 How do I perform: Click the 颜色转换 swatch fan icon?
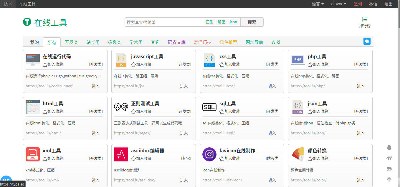298,154
